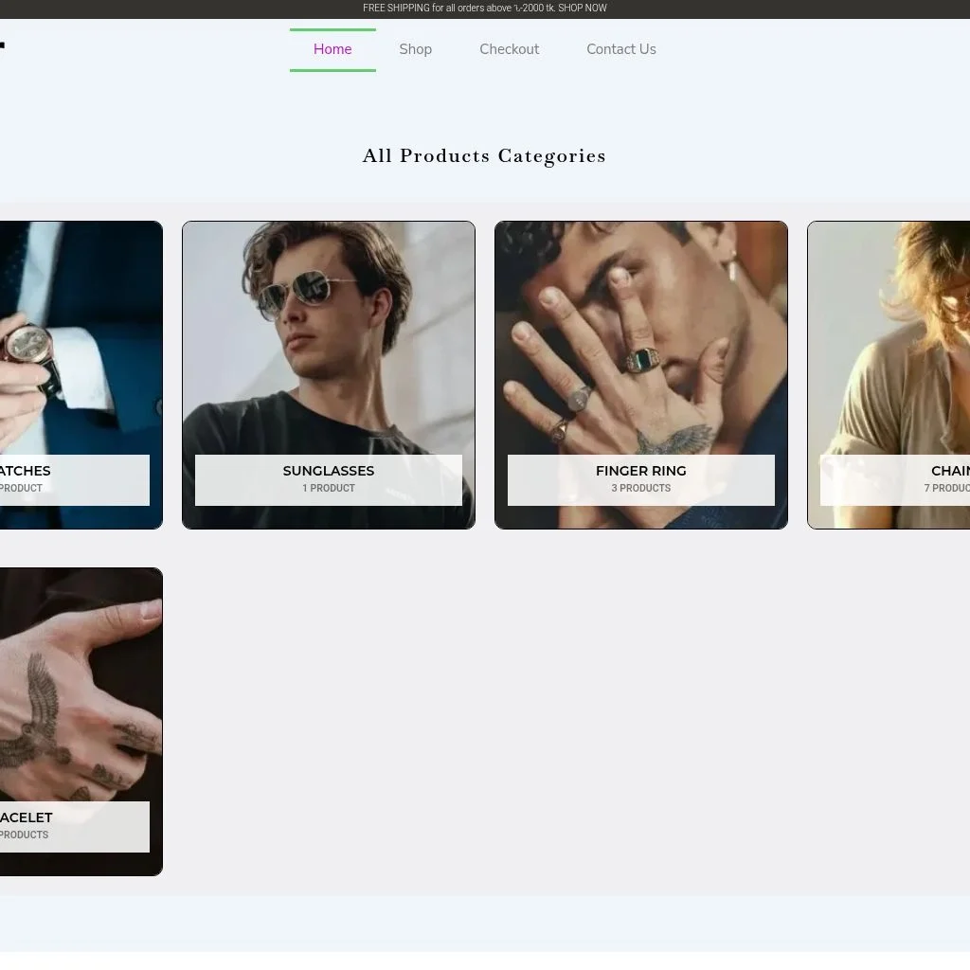Viewport: 970px width, 970px height.
Task: Open the sunglasses man category photo
Action: (x=328, y=332)
